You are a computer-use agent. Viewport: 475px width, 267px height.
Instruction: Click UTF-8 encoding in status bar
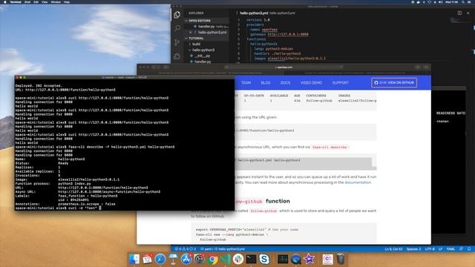(x=430, y=249)
